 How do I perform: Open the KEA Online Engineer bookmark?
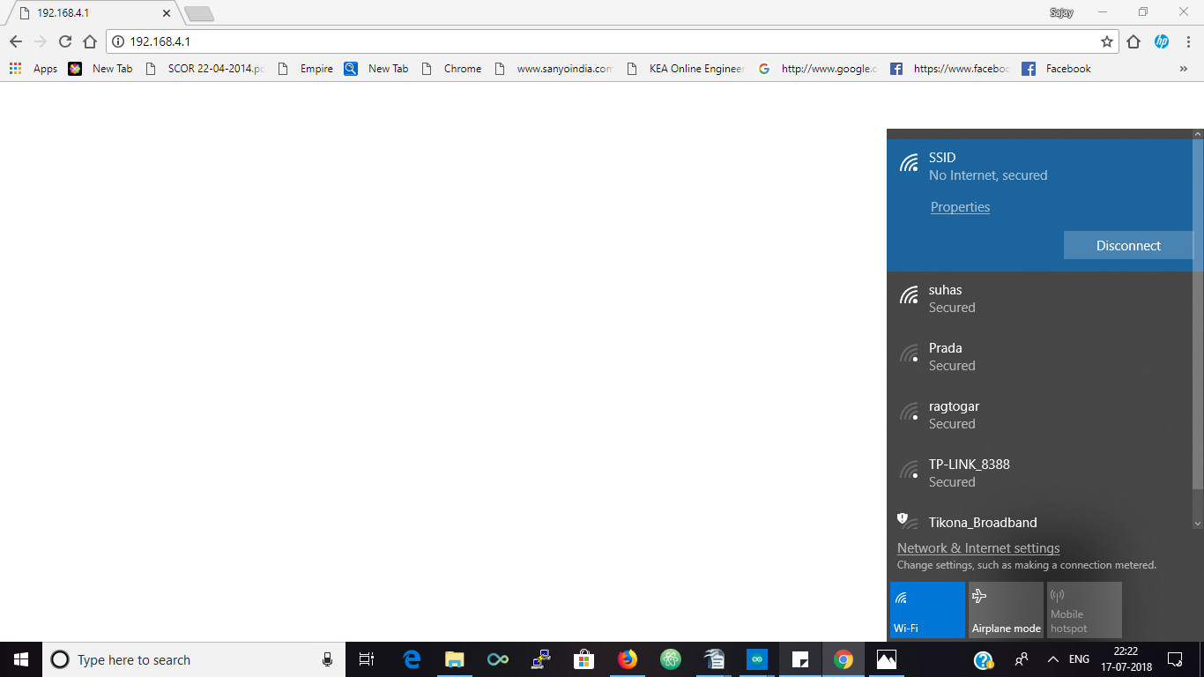[x=685, y=69]
